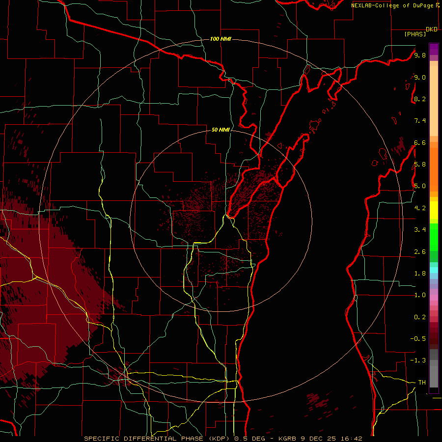Screen dimensions: 442x442
Task: Click the 9 DEC 25 16:42 timestamp
Action: (332, 439)
